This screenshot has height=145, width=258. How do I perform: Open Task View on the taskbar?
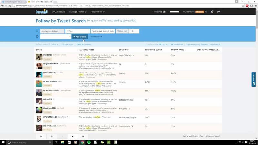click(56, 142)
